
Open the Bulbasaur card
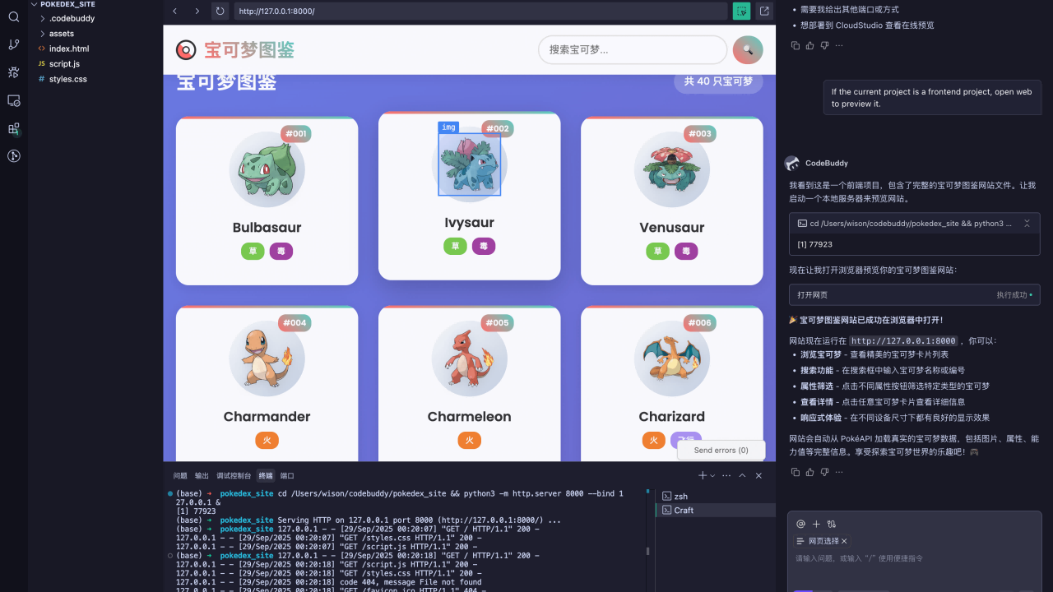click(267, 201)
